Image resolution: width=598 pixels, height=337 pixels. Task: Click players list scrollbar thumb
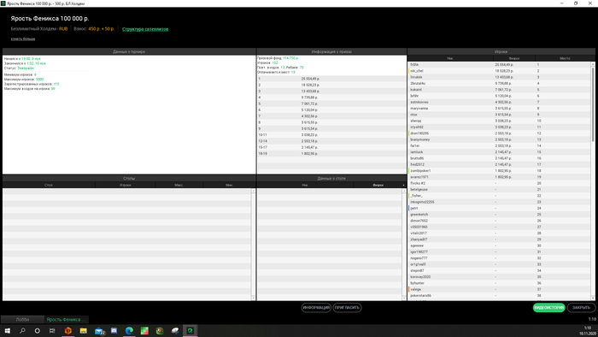(x=593, y=104)
